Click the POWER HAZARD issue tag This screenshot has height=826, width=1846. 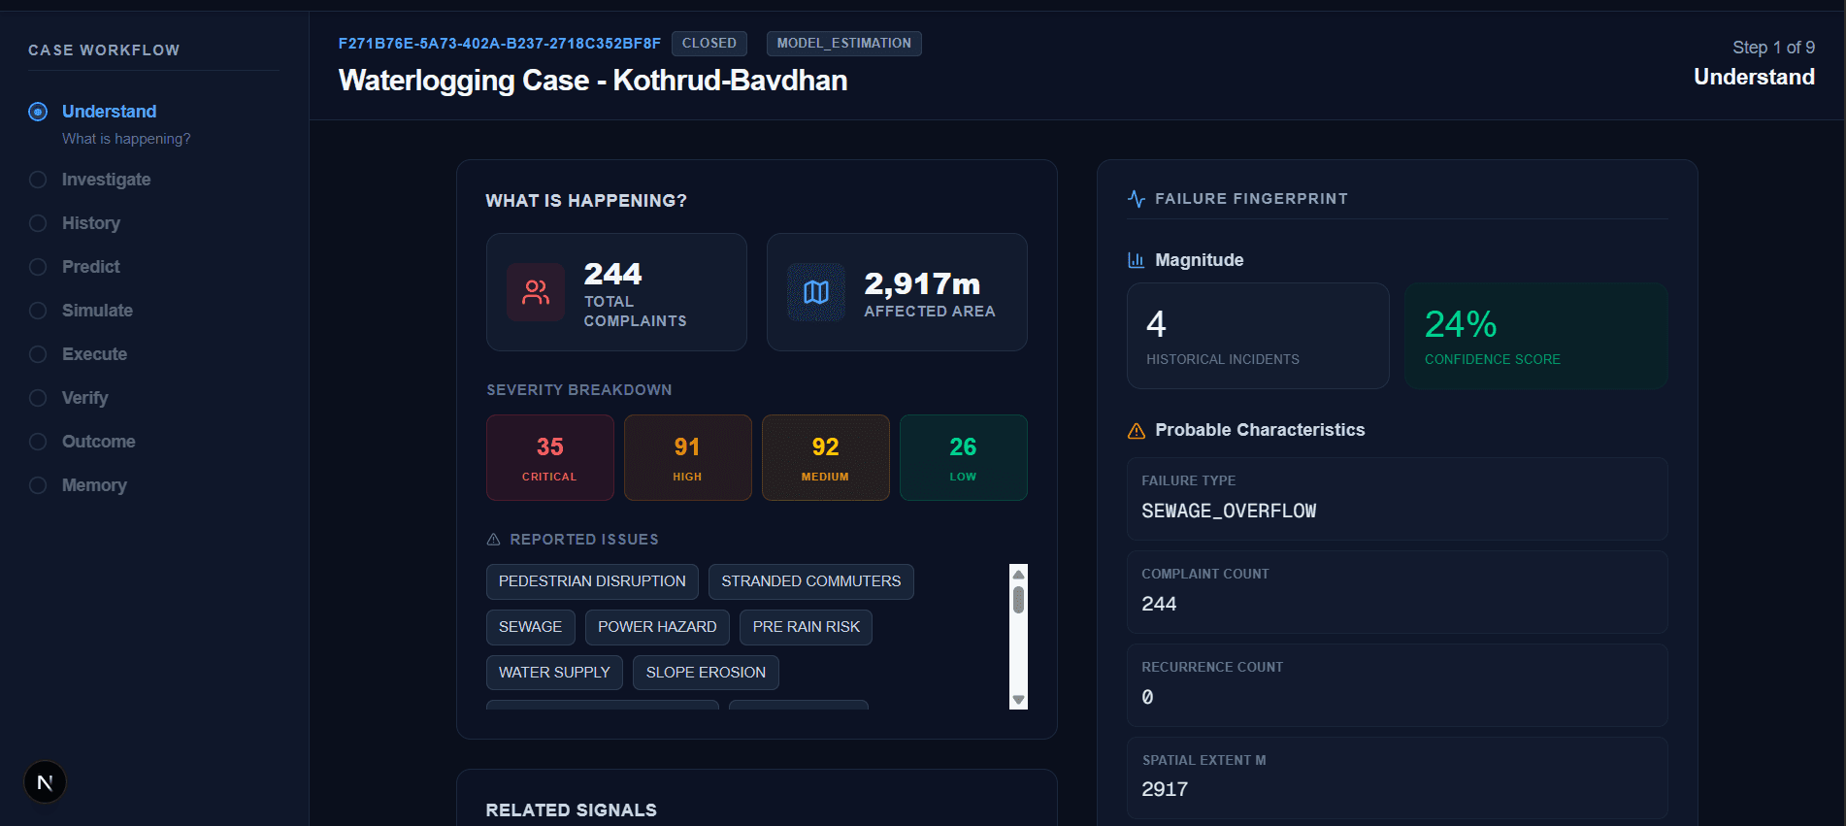tap(657, 627)
